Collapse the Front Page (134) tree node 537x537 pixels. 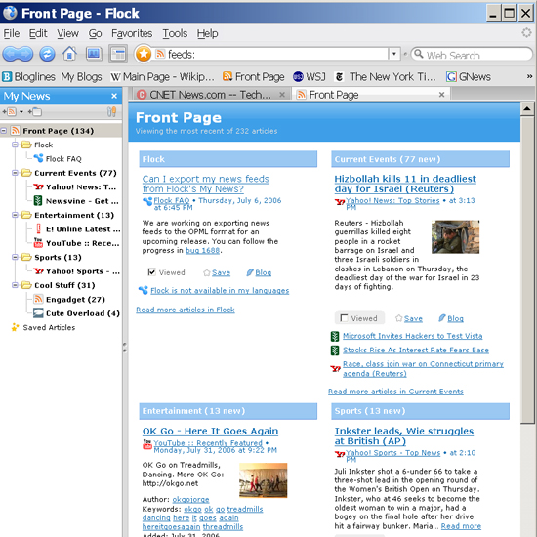tap(4, 131)
